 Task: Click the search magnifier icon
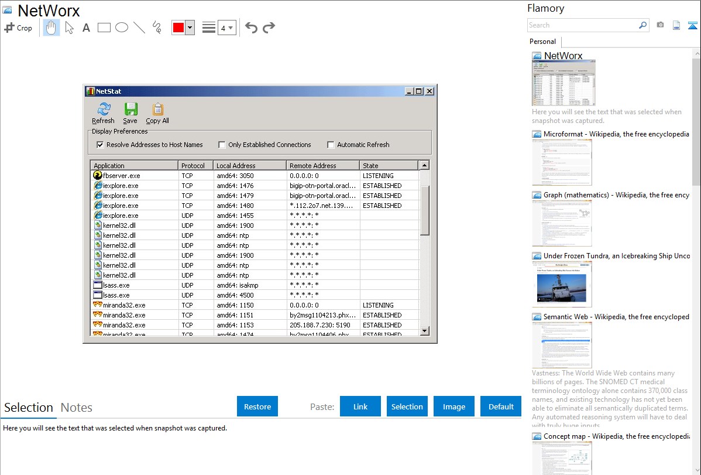tap(643, 25)
